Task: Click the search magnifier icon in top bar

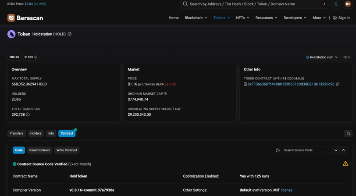Action: tap(185, 4)
